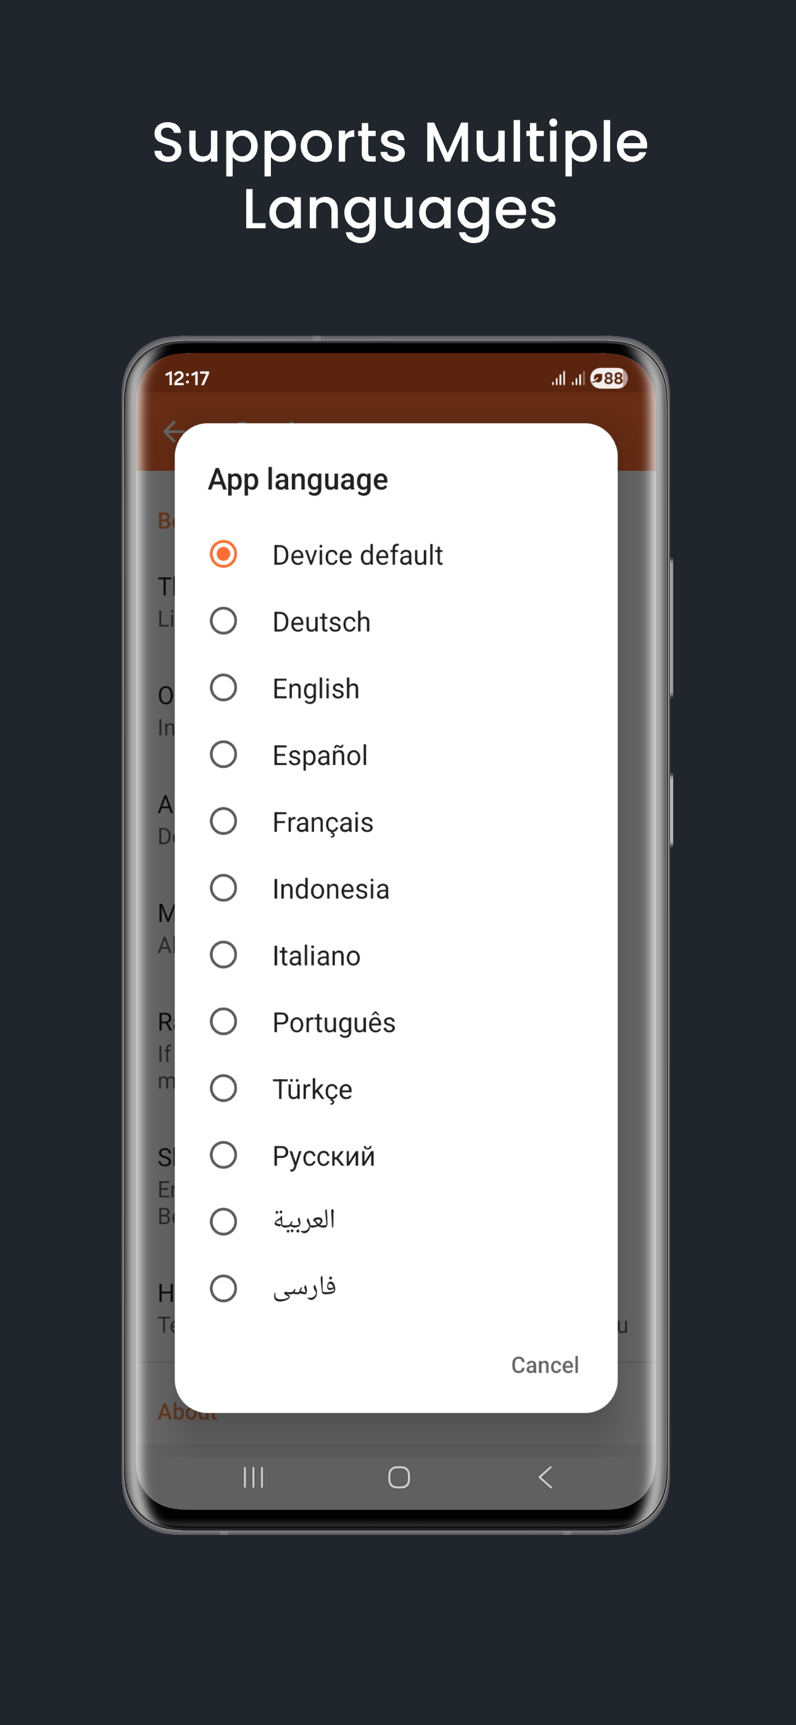Select the English language option

tap(223, 688)
